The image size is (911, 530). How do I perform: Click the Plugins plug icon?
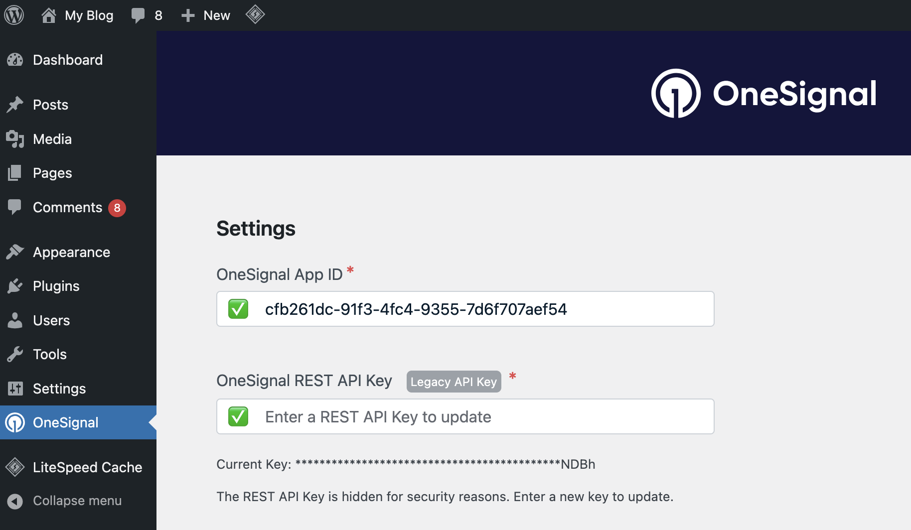[15, 286]
